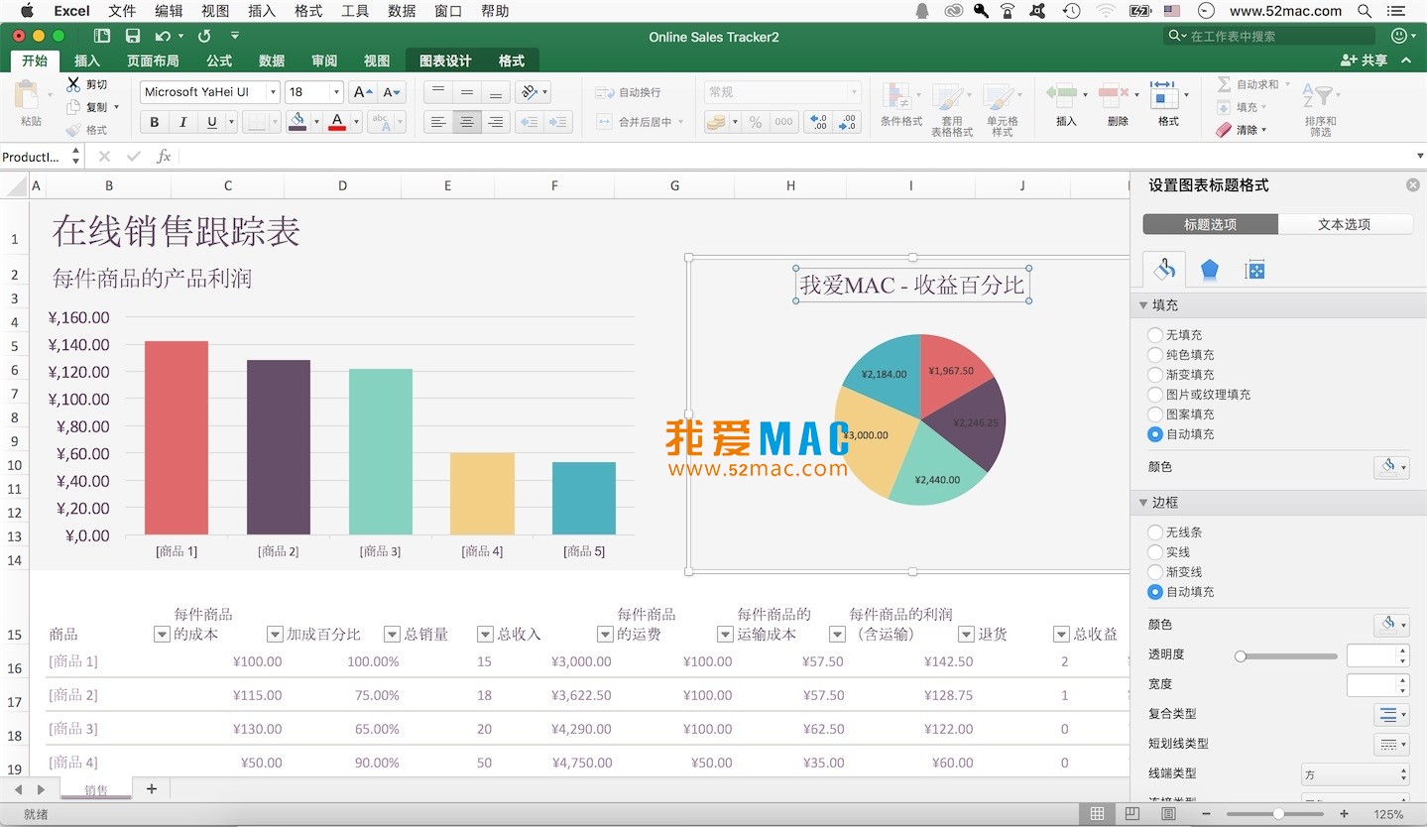
Task: Toggle Bold formatting
Action: (154, 122)
